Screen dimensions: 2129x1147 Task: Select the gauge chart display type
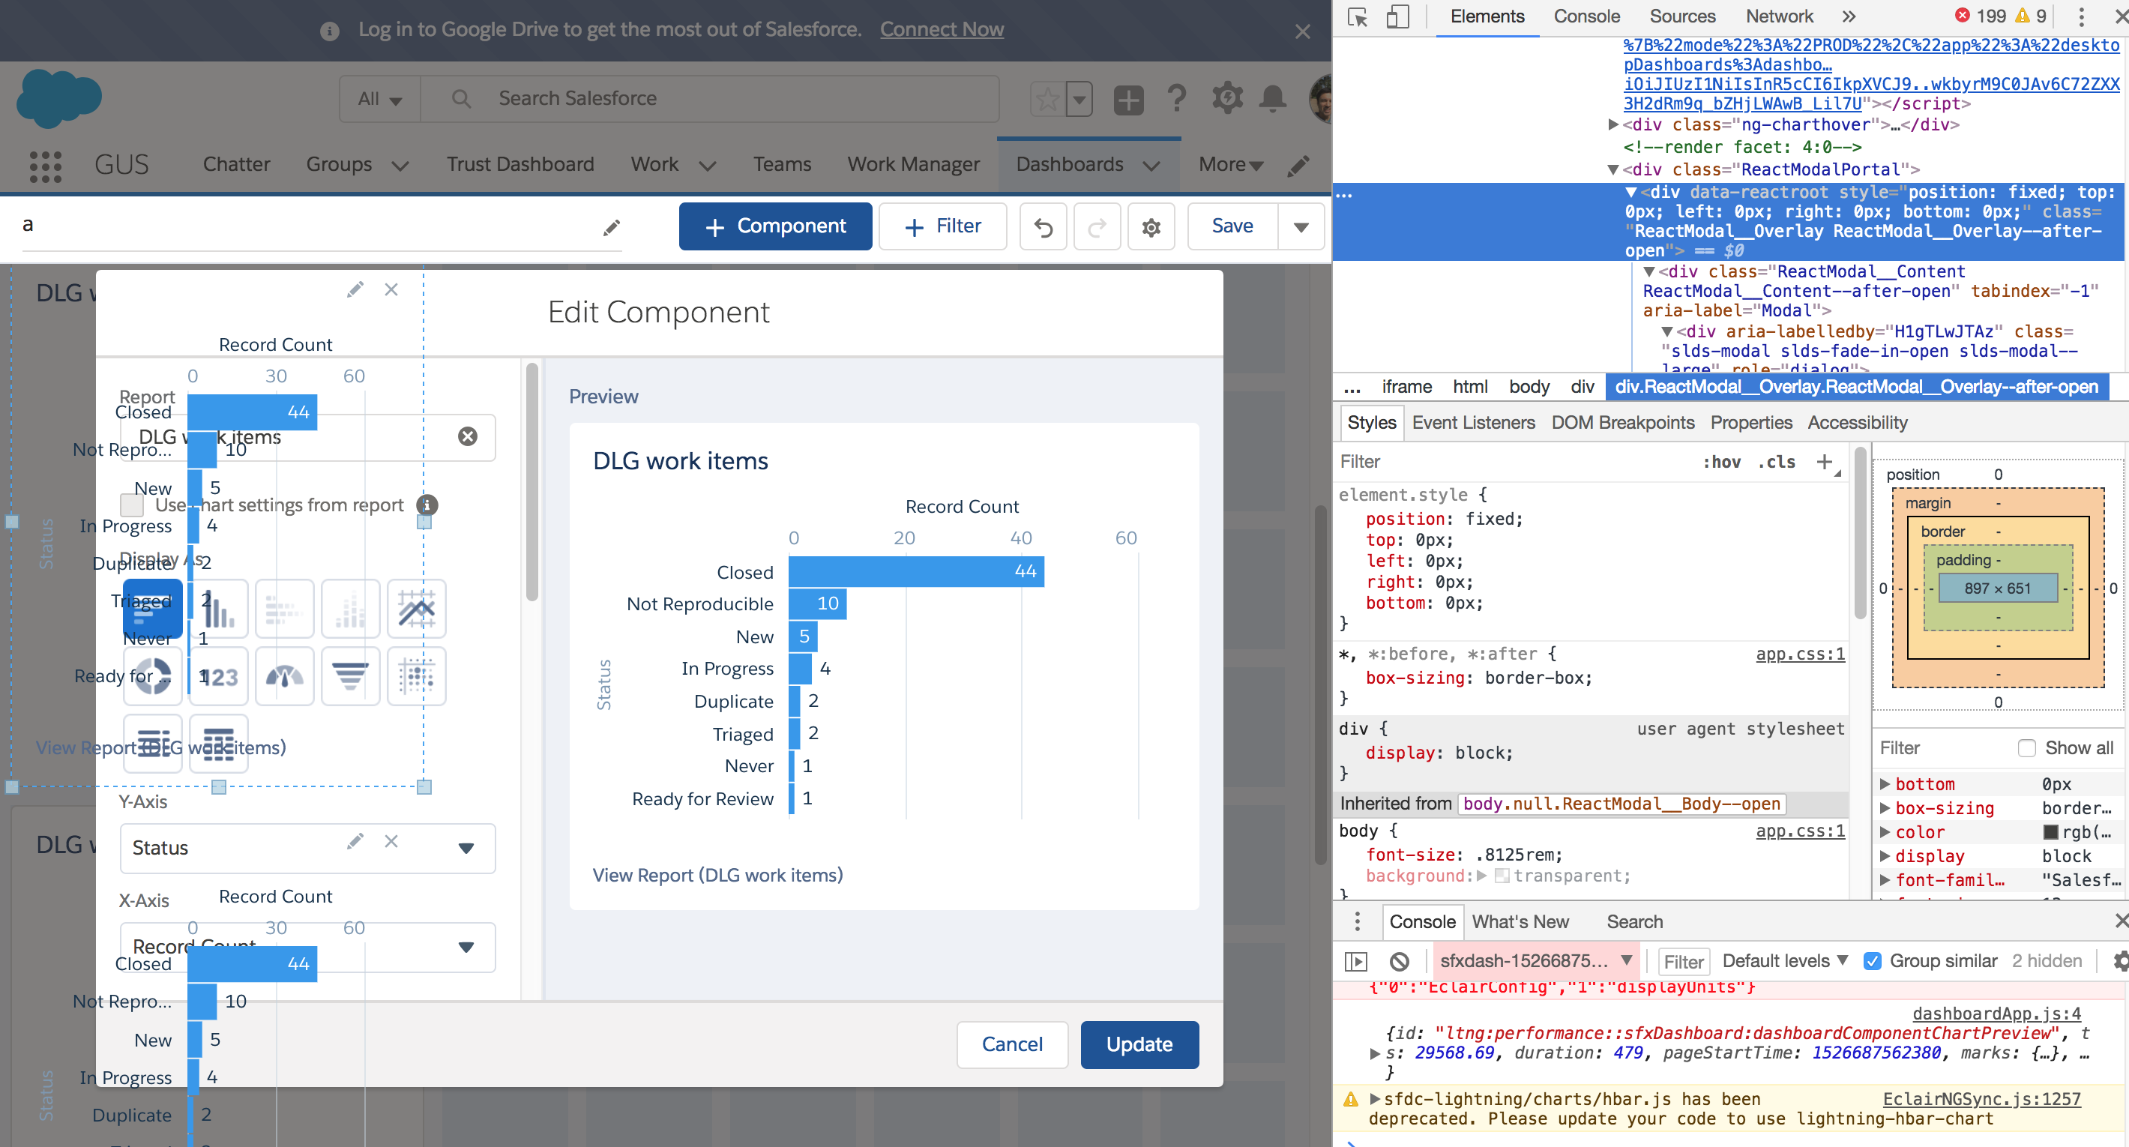point(284,676)
